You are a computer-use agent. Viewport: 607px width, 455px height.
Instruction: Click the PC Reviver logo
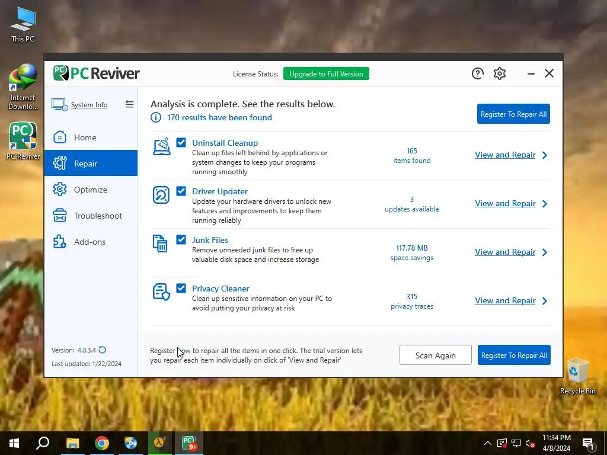tap(97, 73)
